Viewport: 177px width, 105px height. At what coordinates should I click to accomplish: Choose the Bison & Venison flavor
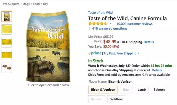tap(103, 90)
